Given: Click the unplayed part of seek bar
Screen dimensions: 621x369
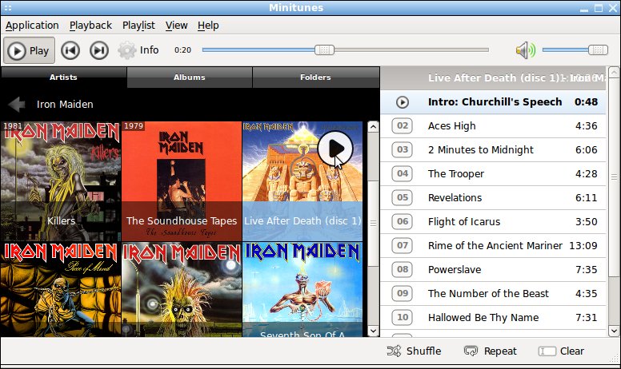Looking at the screenshot, I should coord(411,50).
